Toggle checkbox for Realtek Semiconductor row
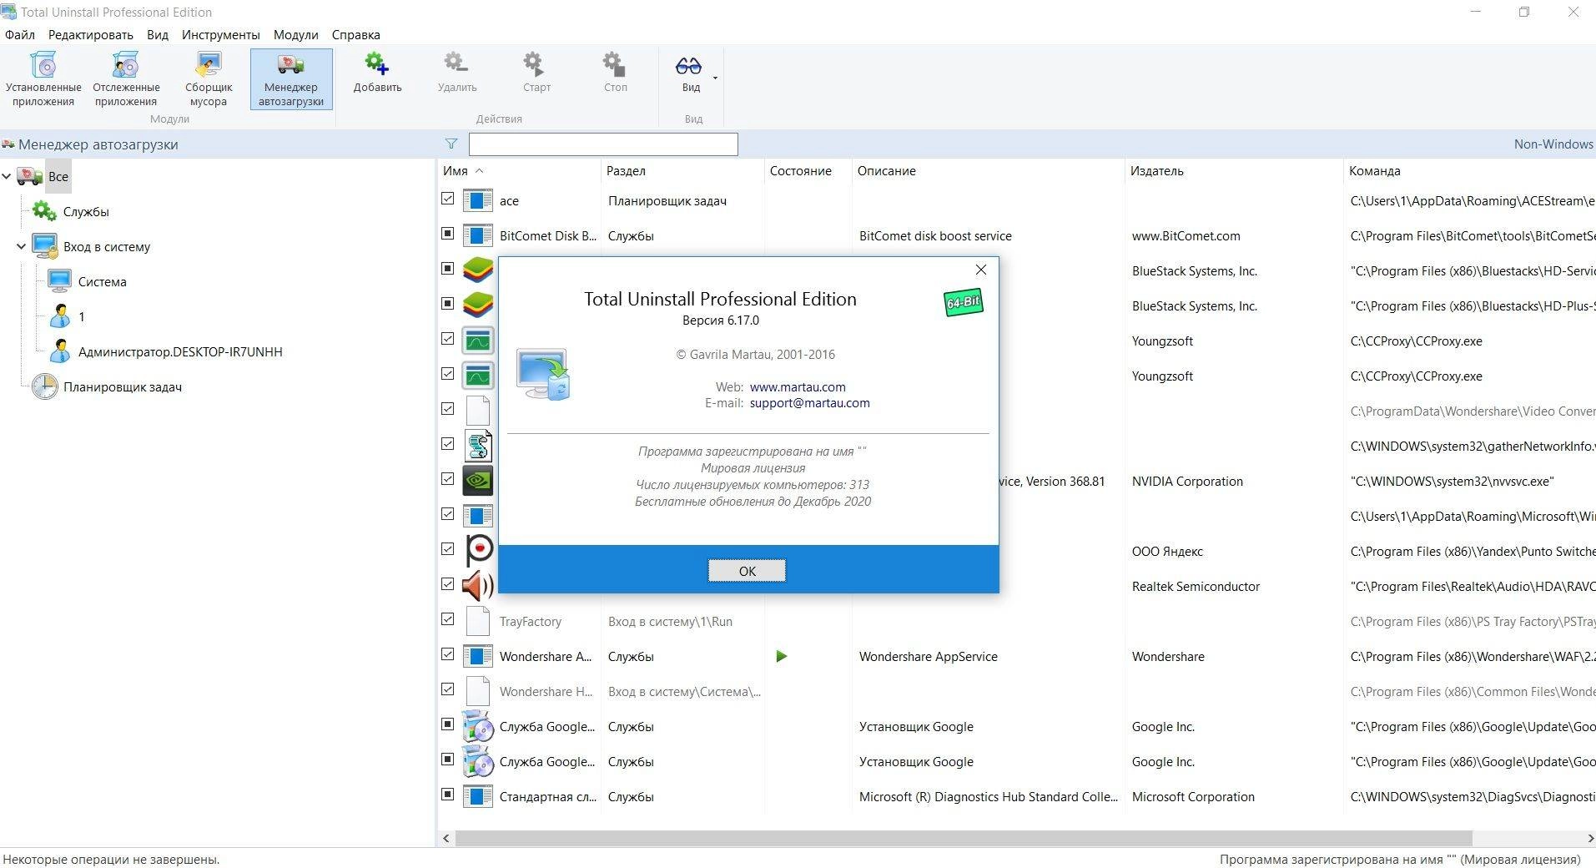Viewport: 1596px width, 868px height. click(448, 584)
